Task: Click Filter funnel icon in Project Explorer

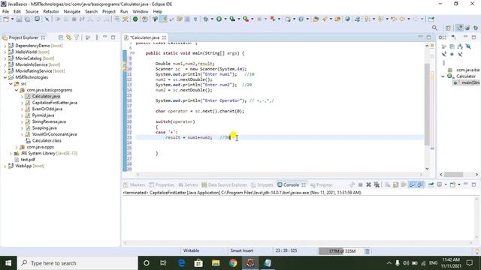Action: pos(77,37)
